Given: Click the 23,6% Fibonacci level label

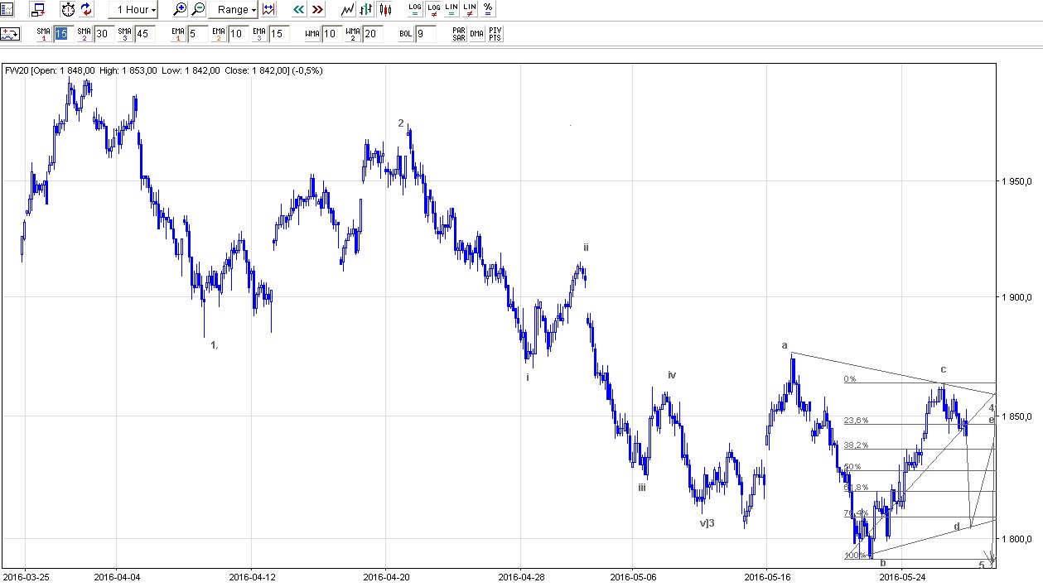Looking at the screenshot, I should (x=857, y=421).
